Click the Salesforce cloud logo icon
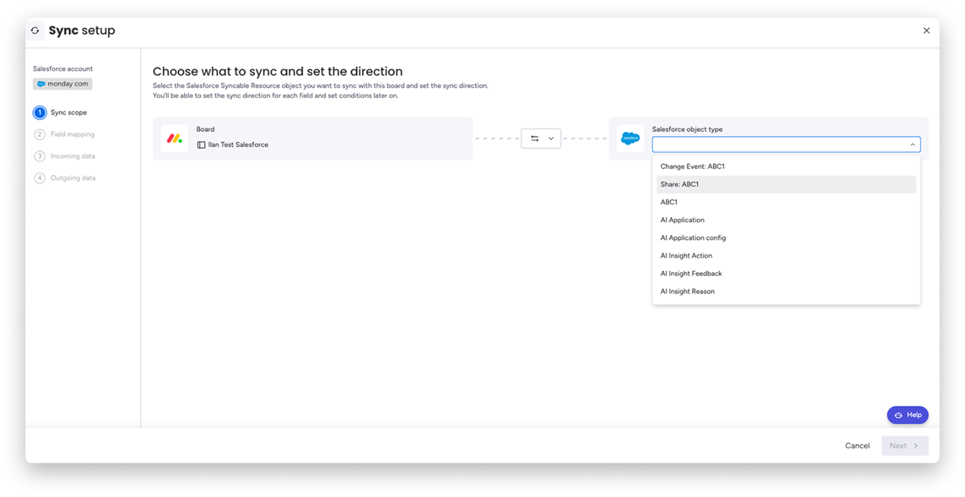This screenshot has width=965, height=497. pos(630,138)
